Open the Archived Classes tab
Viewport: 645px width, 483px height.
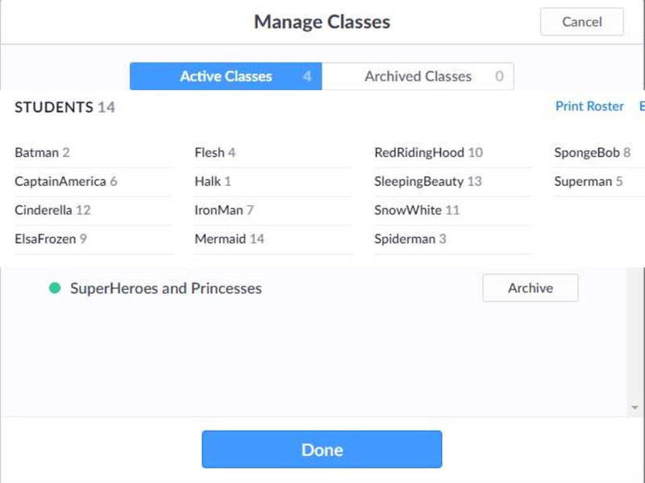tap(418, 76)
